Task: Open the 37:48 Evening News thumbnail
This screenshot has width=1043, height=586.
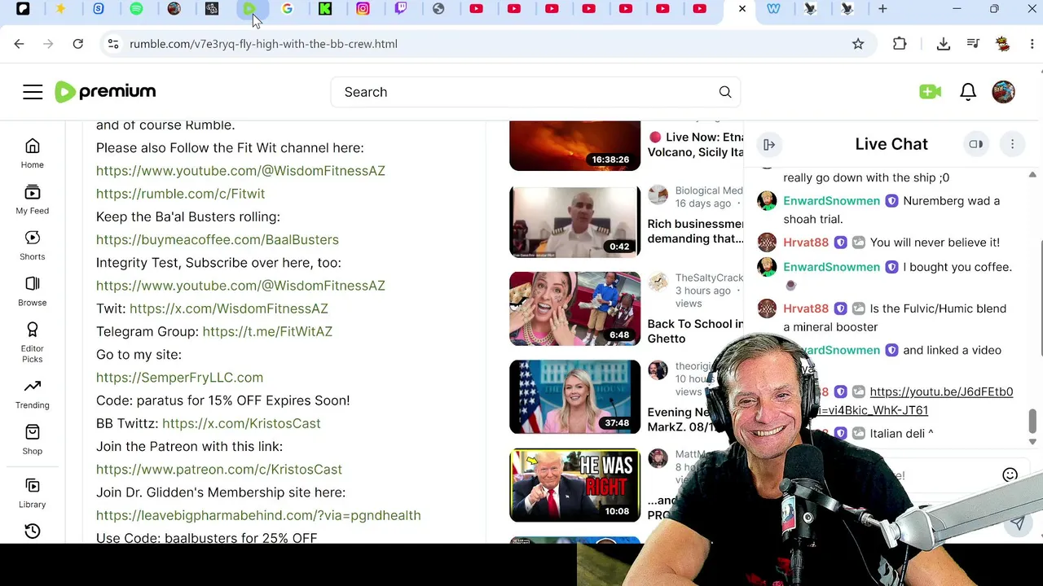Action: coord(574,397)
